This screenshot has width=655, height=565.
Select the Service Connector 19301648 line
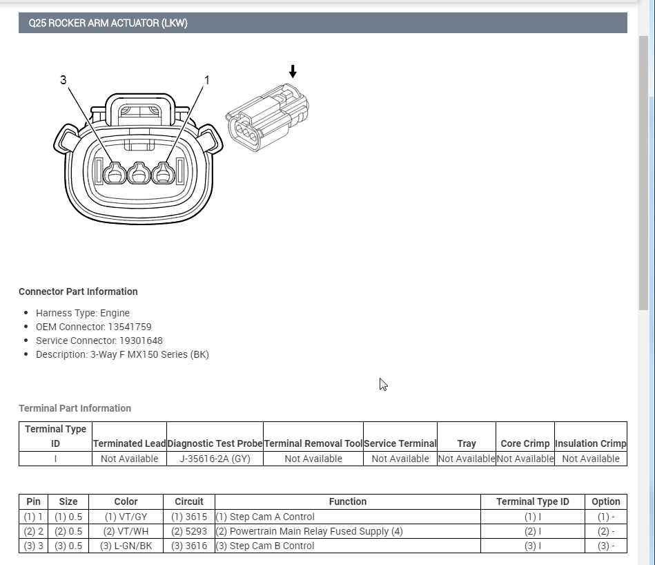click(x=99, y=341)
